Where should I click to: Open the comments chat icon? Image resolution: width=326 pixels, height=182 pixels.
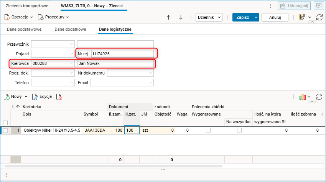[x=319, y=6]
